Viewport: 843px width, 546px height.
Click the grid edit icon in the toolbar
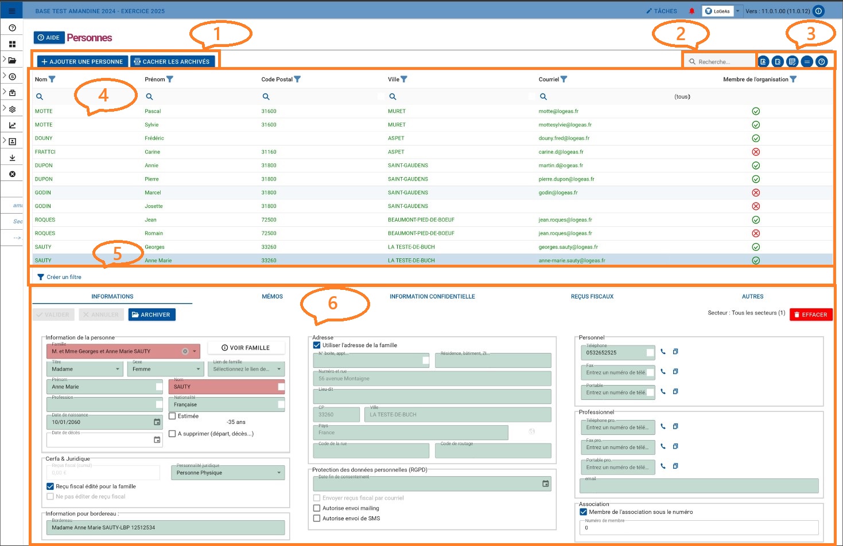(793, 61)
